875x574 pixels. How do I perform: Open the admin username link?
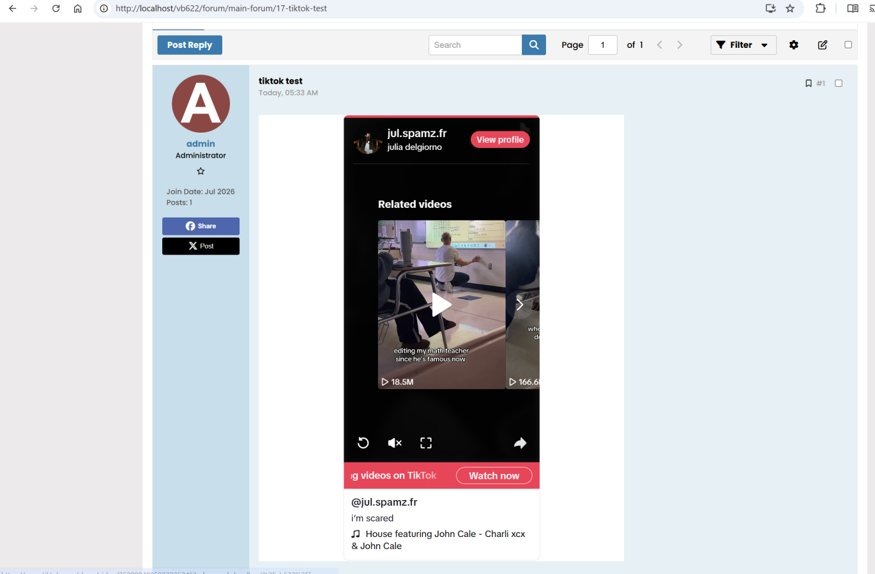point(201,143)
